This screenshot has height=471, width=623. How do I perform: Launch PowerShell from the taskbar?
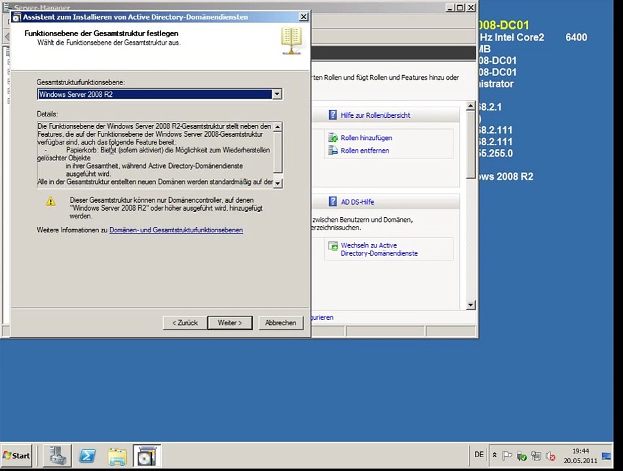click(x=87, y=455)
